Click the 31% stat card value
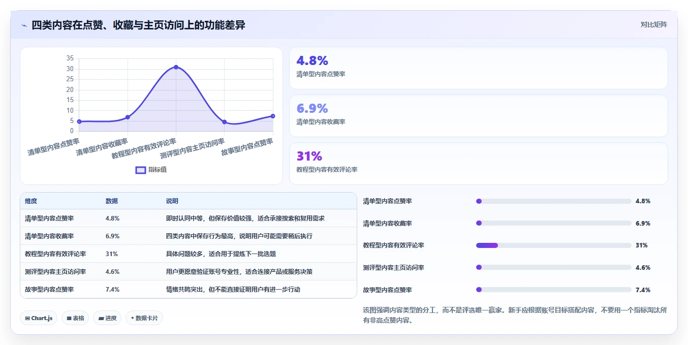The width and height of the screenshot is (688, 345). coord(309,156)
